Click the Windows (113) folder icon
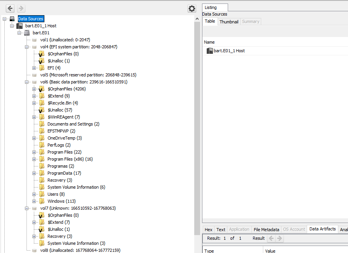 (42, 201)
